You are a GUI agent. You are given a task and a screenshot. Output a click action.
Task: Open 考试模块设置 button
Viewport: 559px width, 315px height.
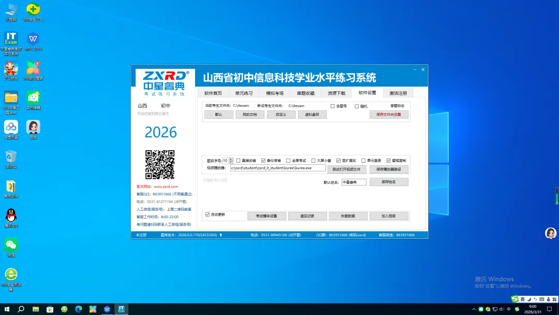coord(267,216)
